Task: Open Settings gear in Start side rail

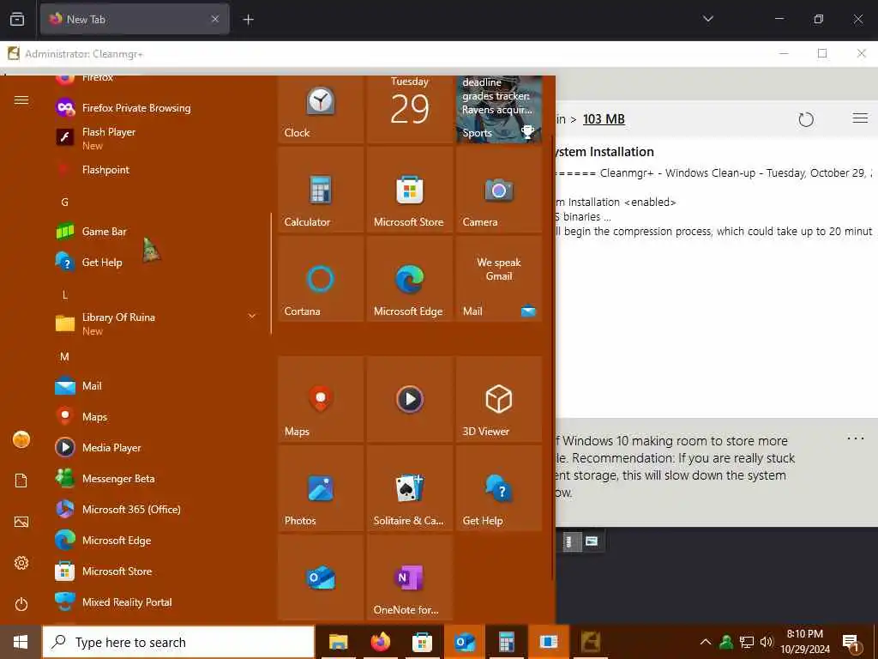Action: pyautogui.click(x=21, y=563)
